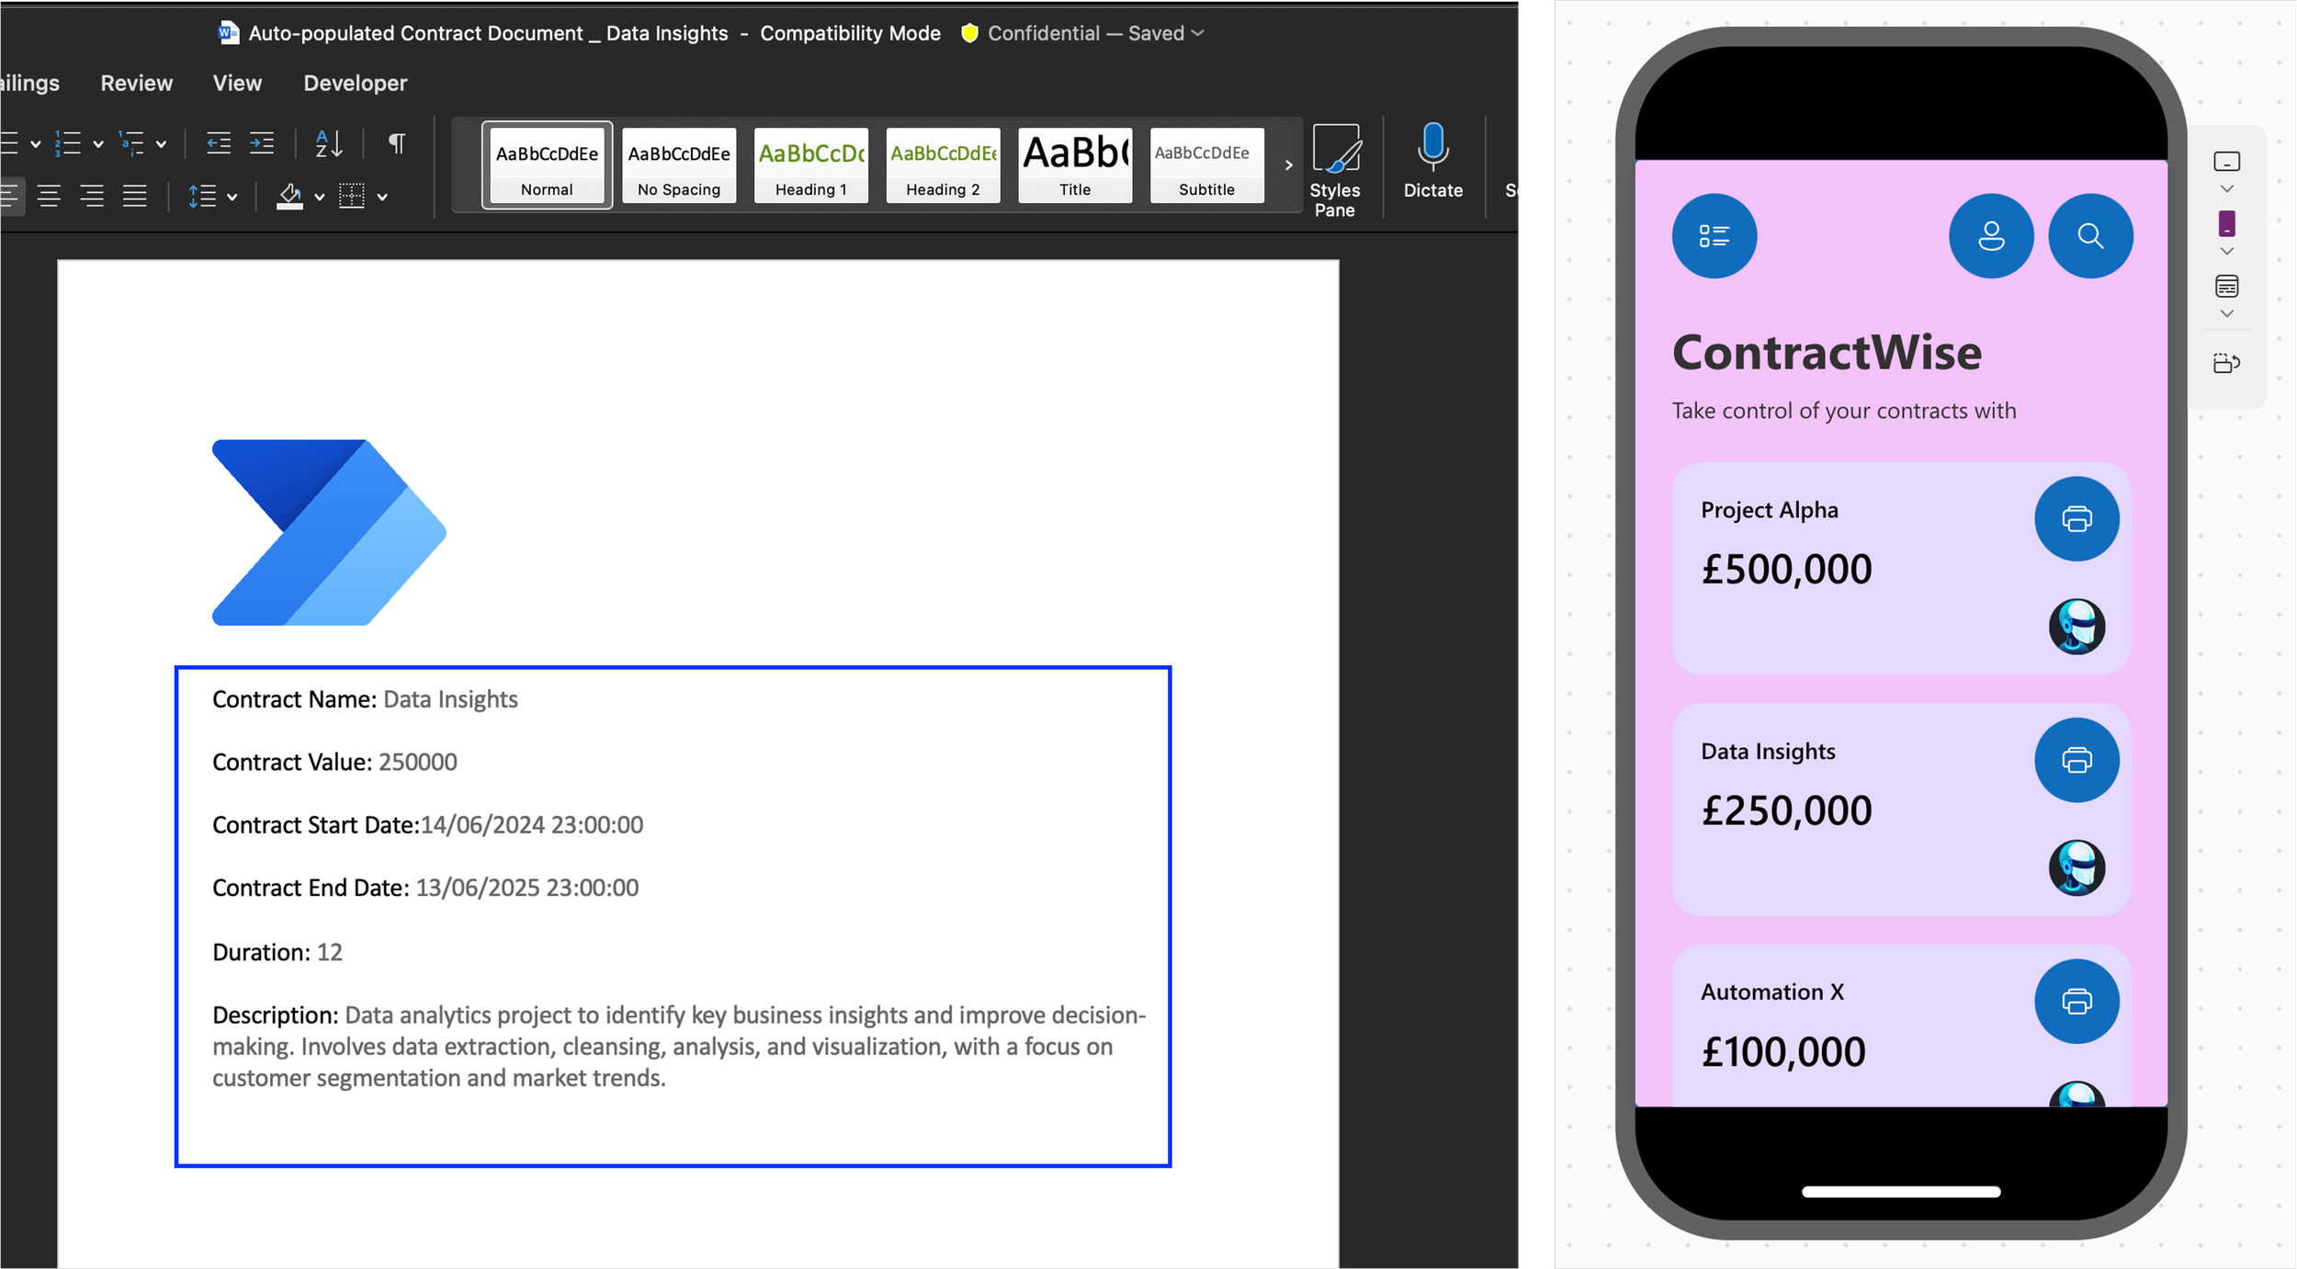The image size is (2297, 1269).
Task: Open the borders dropdown arrow
Action: point(382,197)
